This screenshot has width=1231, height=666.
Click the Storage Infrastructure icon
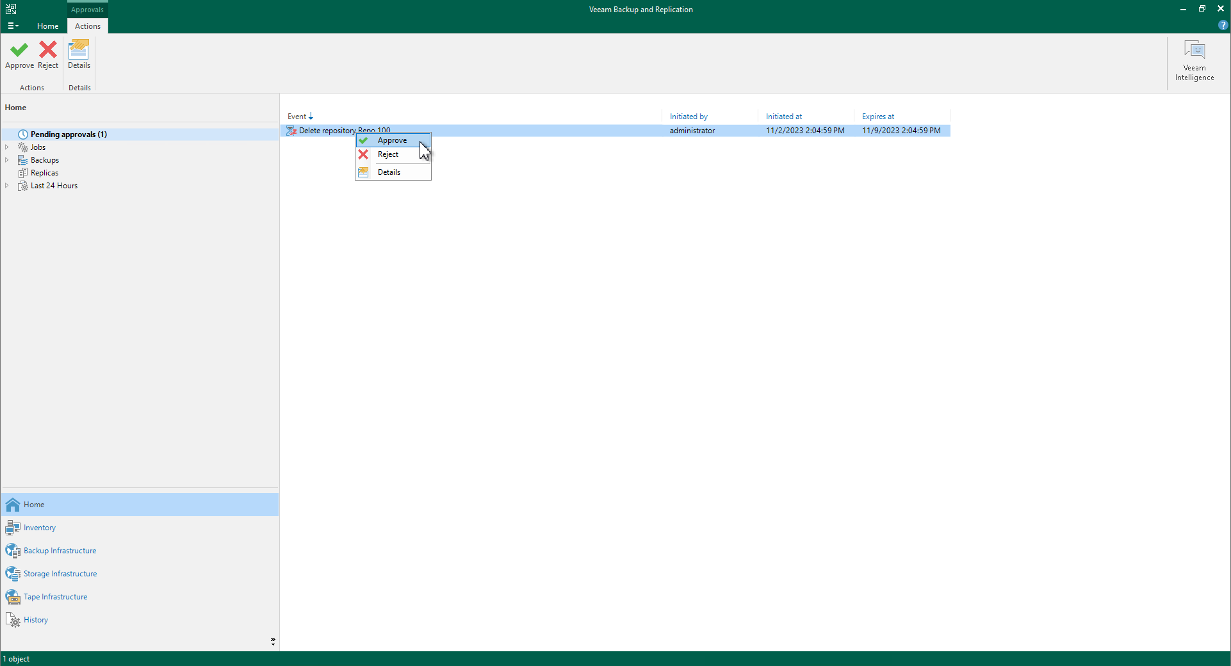(x=13, y=574)
